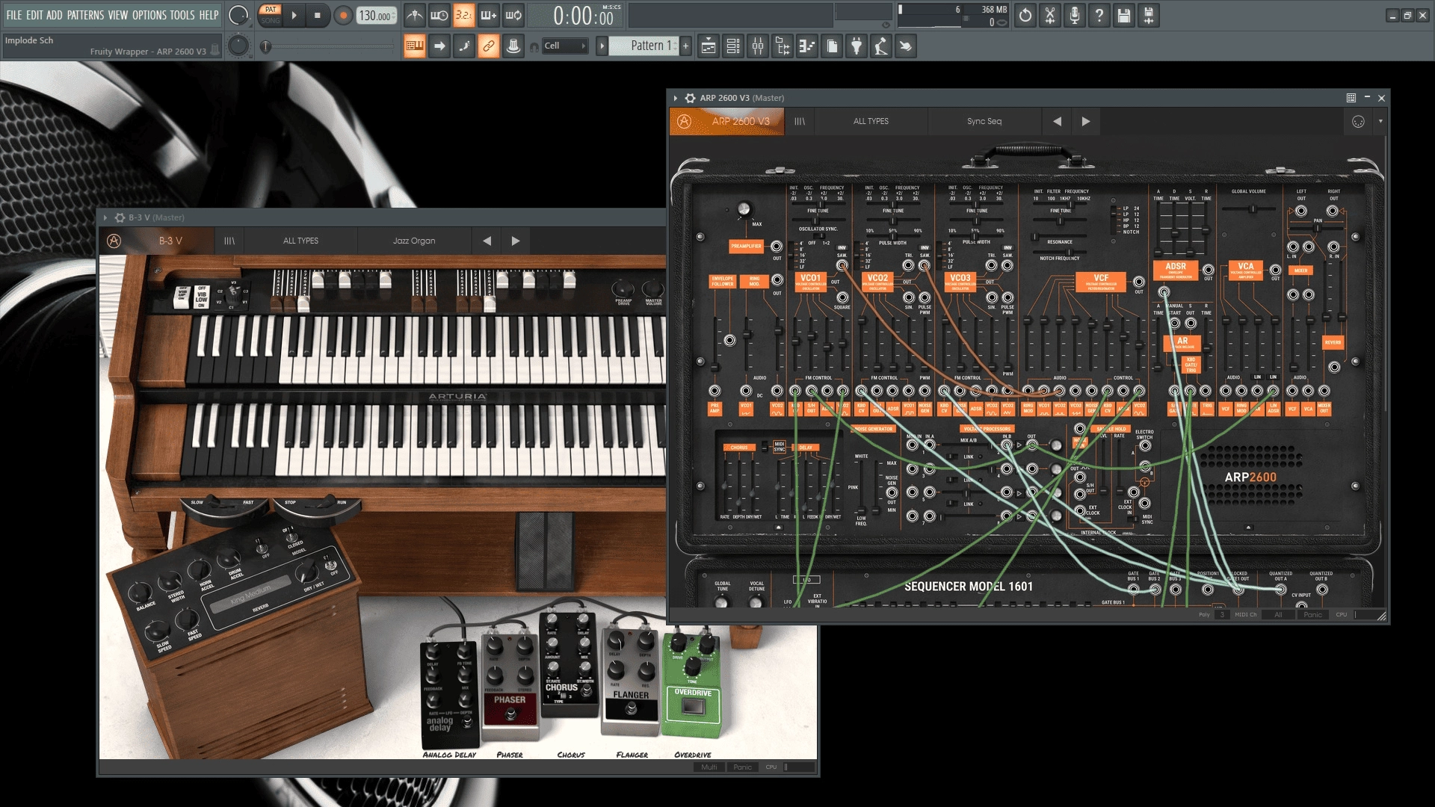Click Panic button in ARP 2600 window

pyautogui.click(x=1313, y=615)
